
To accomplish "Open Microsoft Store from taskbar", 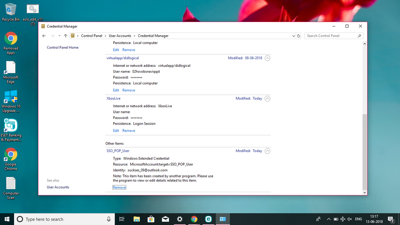I will 151,219.
